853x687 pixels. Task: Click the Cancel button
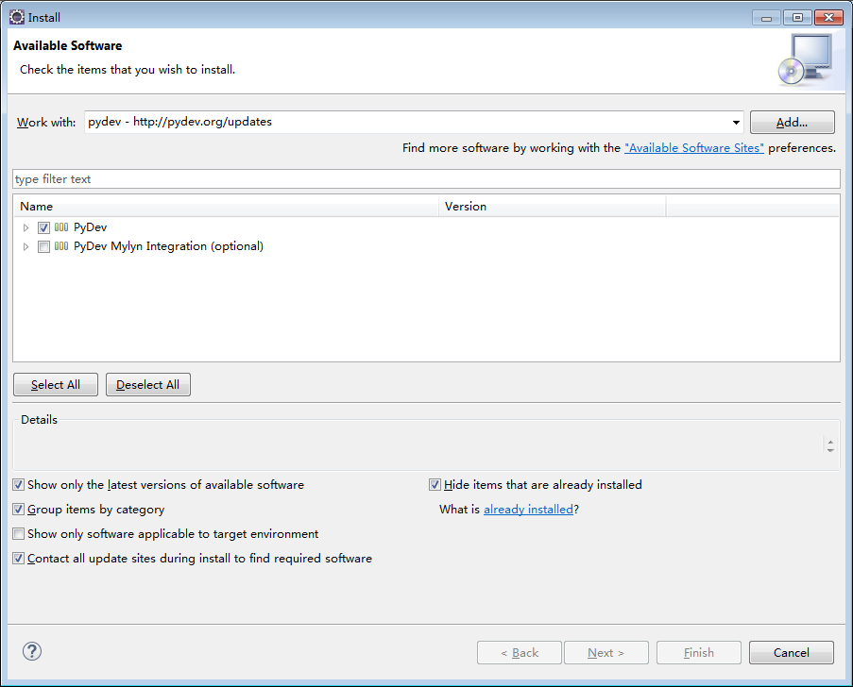(x=792, y=653)
